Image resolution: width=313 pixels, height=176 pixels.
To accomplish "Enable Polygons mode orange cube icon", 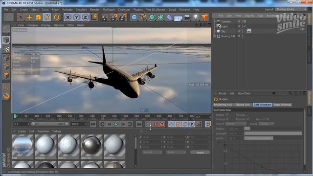I will (x=6, y=75).
